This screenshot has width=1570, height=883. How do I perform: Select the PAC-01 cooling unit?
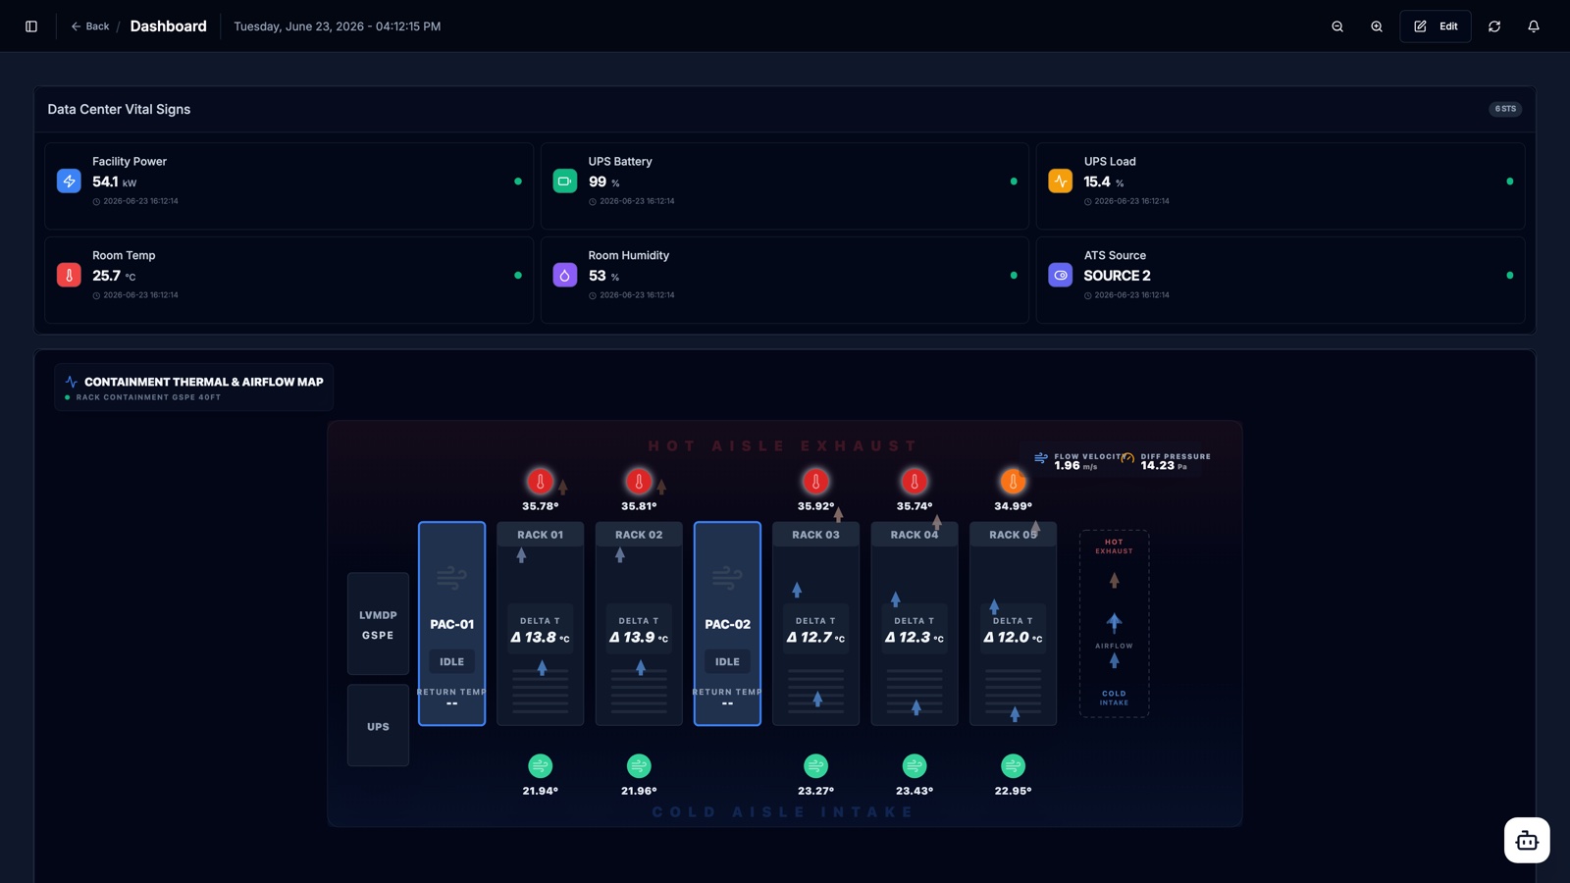452,624
